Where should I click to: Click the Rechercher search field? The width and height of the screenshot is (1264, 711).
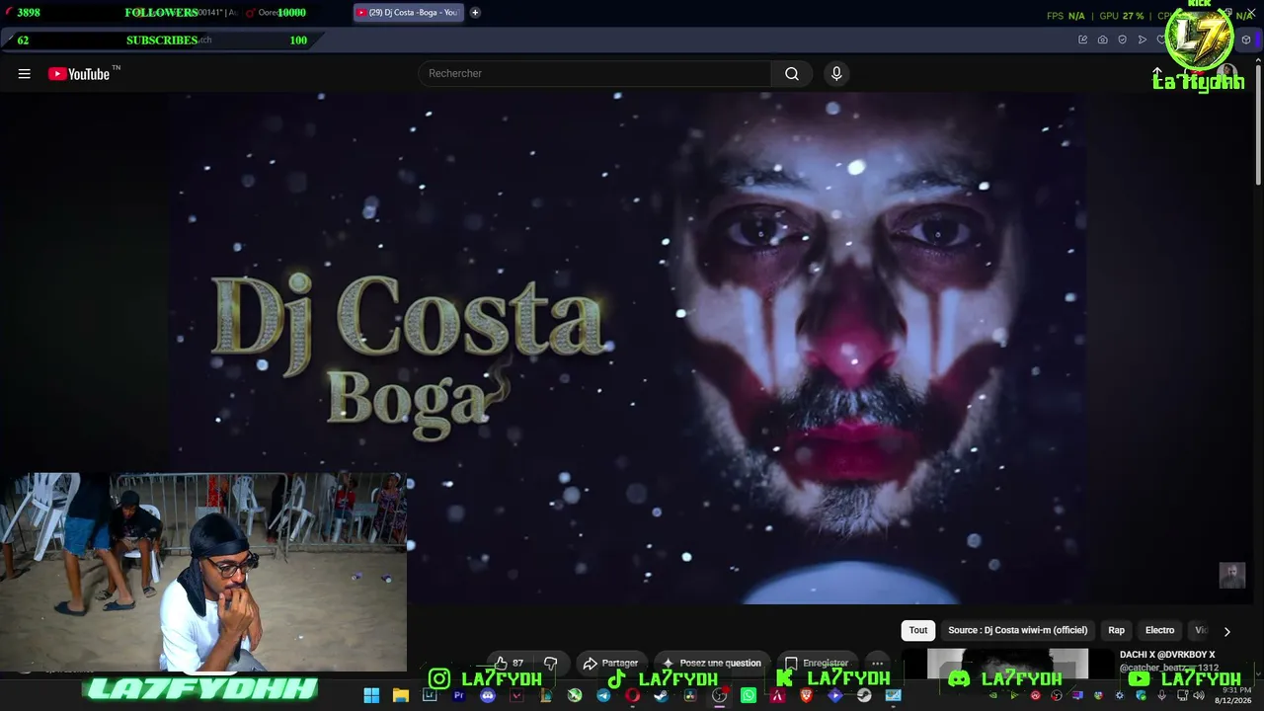(594, 73)
